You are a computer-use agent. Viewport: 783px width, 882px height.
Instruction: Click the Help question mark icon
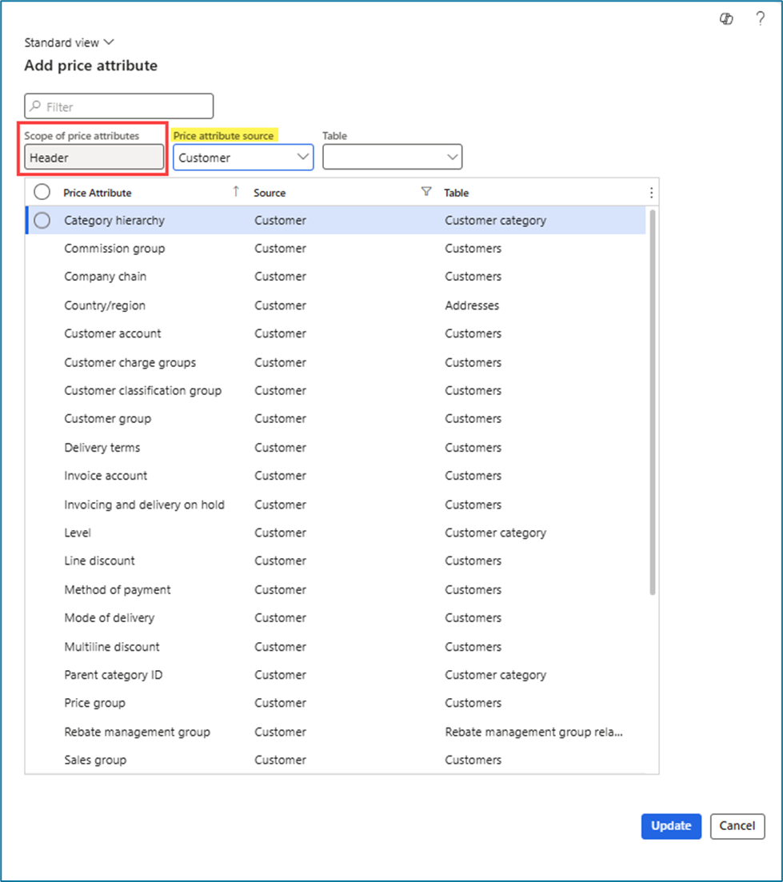coord(760,20)
